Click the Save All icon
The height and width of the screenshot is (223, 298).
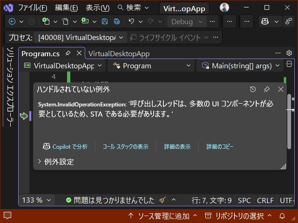coord(117,21)
